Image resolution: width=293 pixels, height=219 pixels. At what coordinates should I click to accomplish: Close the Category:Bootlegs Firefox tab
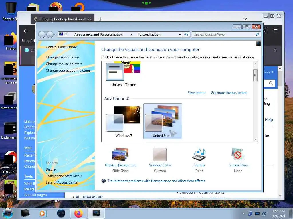pos(90,19)
